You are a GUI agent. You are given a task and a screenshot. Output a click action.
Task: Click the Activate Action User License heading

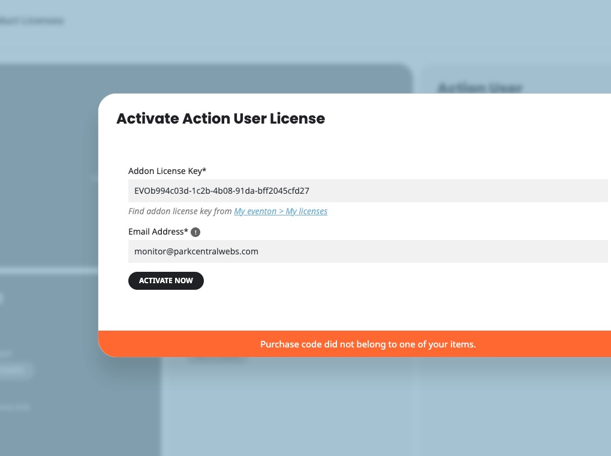(x=221, y=119)
